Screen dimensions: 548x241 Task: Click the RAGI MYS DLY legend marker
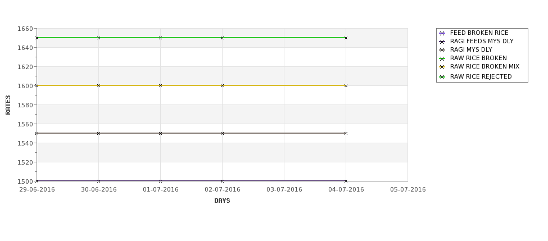click(x=442, y=50)
